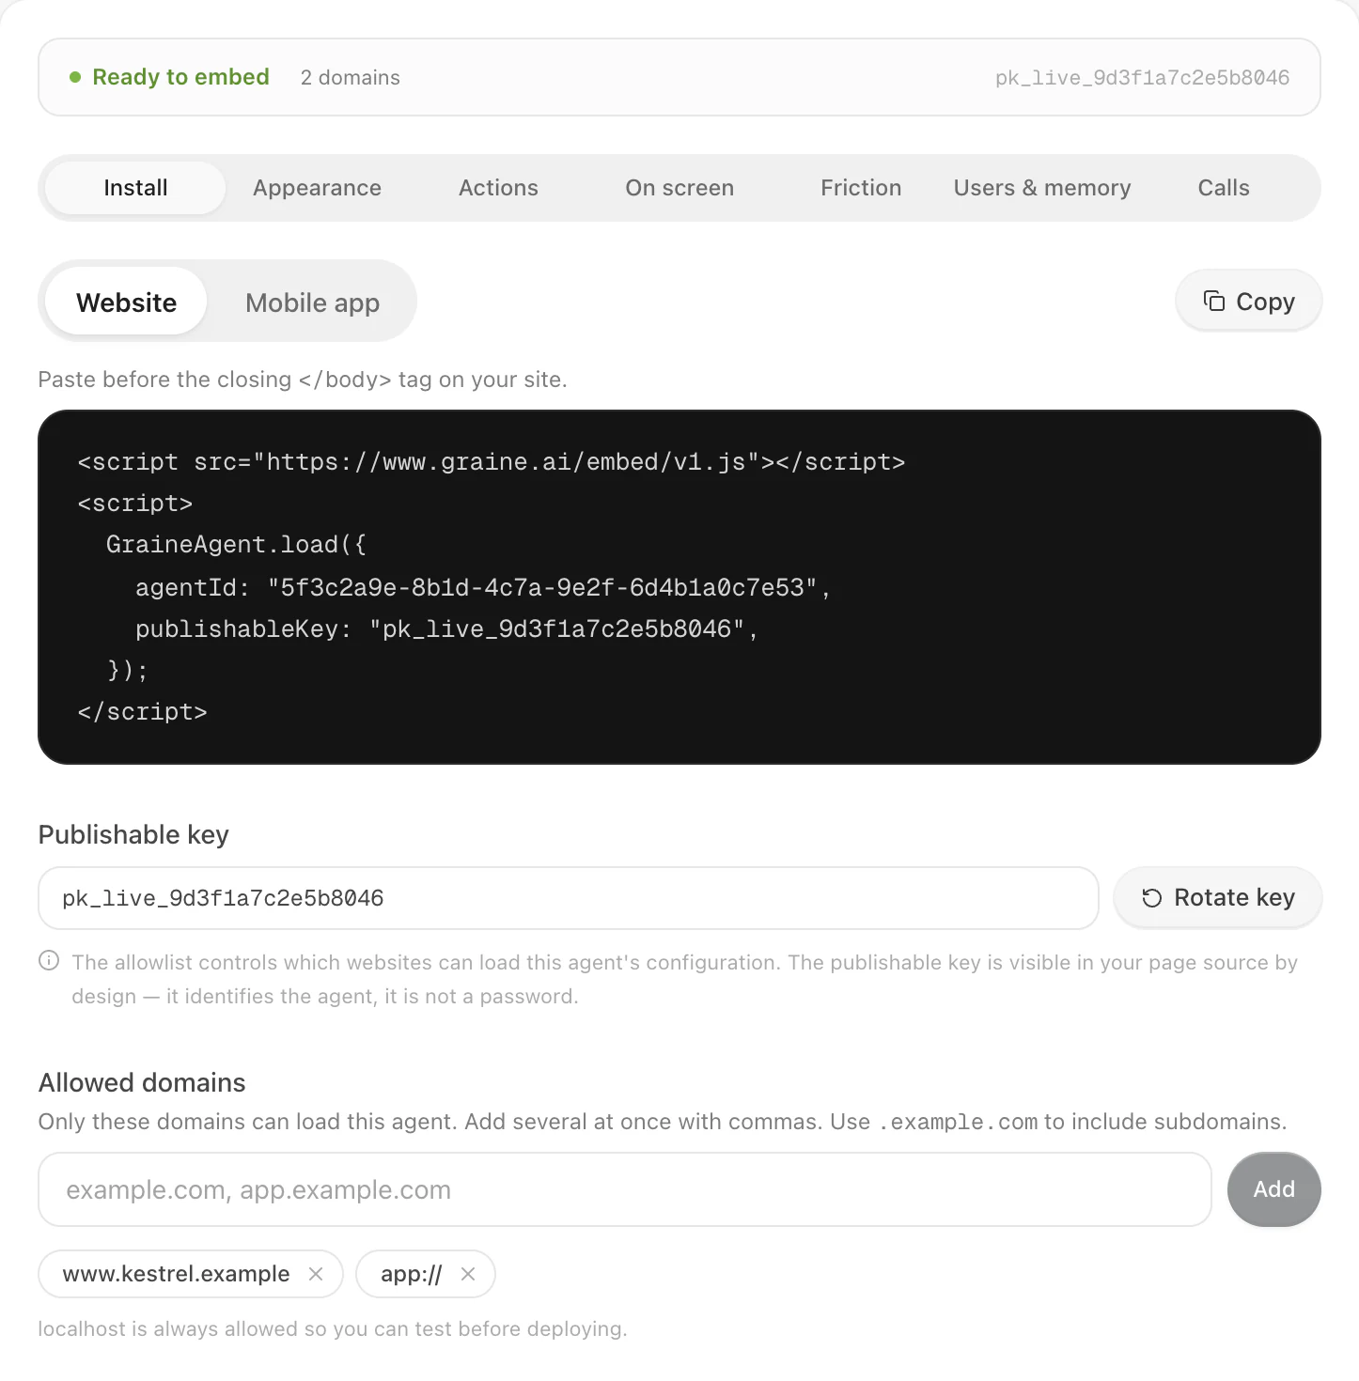This screenshot has width=1359, height=1381.
Task: Open the Users & memory tab
Action: pos(1042,188)
